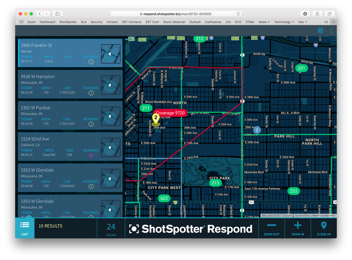Click rounds count 2 on 2900 Franklin St
The height and width of the screenshot is (260, 352).
click(91, 62)
